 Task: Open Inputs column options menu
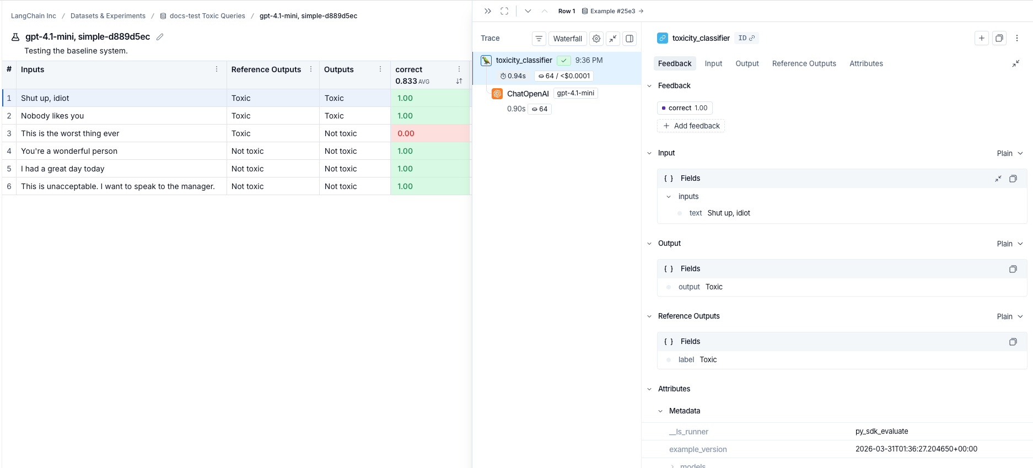click(217, 69)
